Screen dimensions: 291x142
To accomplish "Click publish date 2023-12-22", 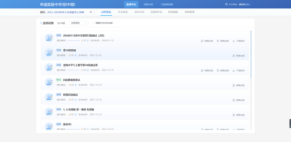I will click(96, 55).
